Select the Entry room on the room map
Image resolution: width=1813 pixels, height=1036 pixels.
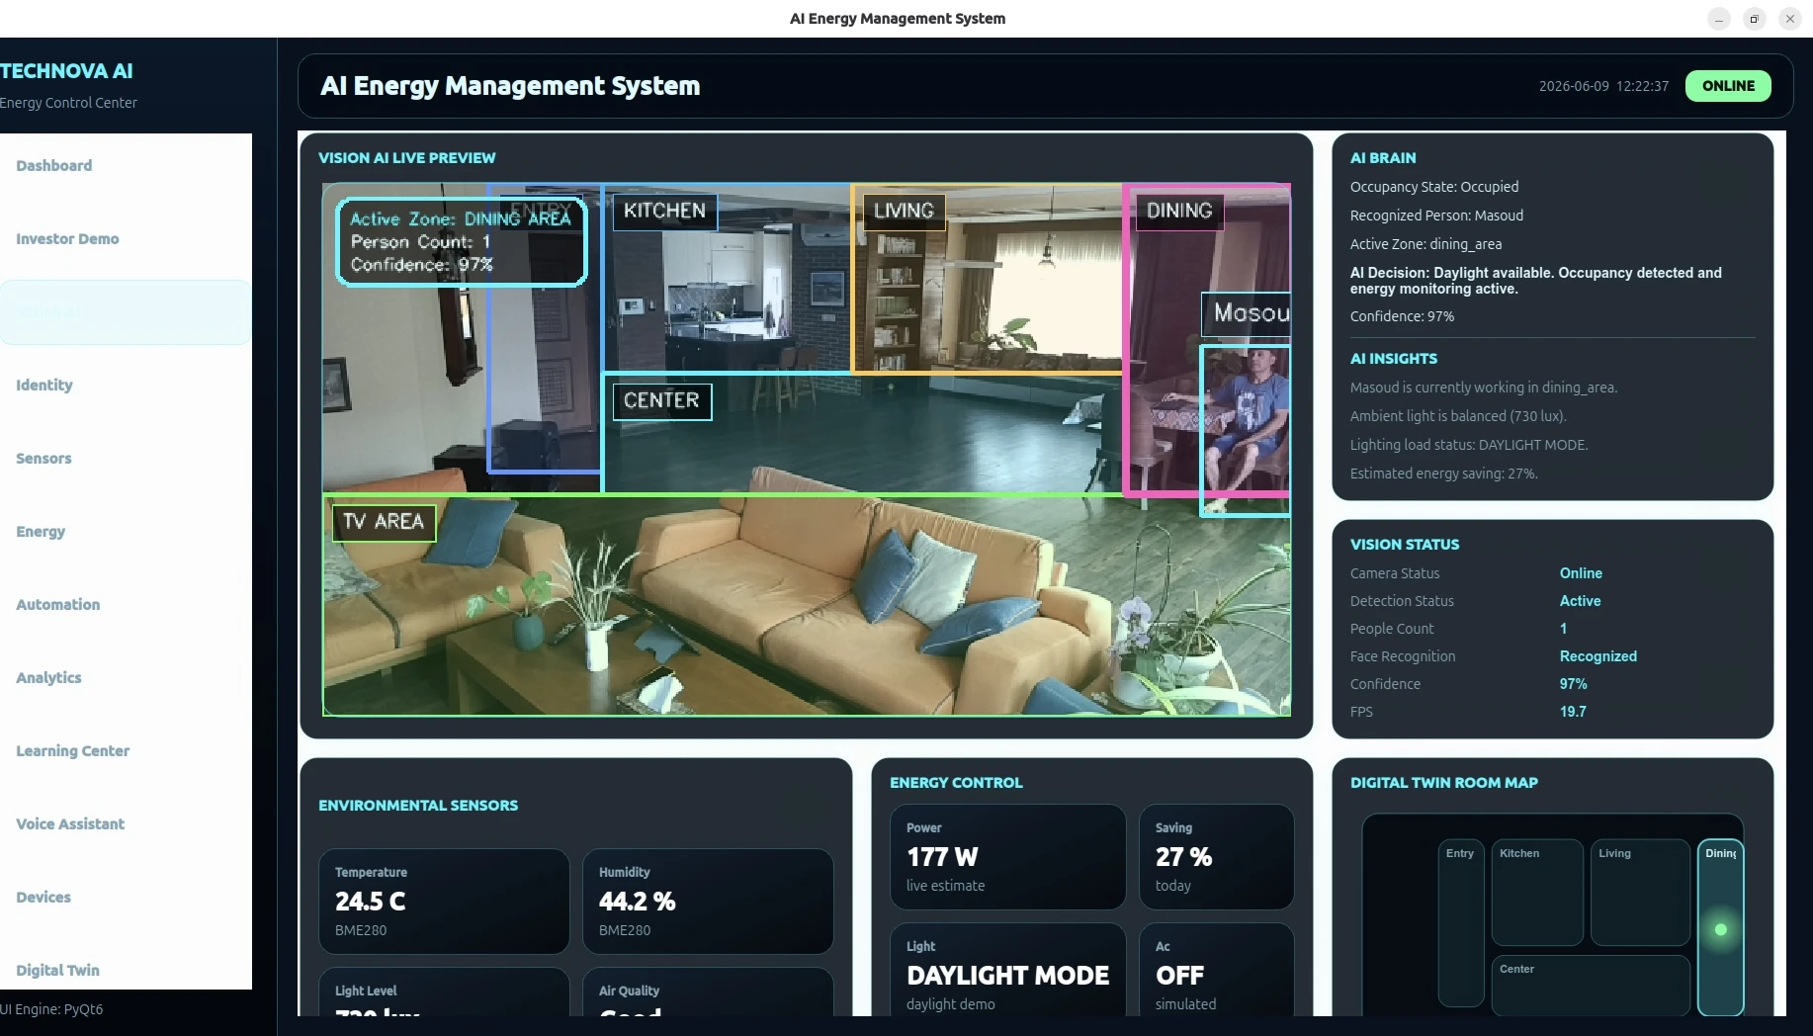[1460, 923]
